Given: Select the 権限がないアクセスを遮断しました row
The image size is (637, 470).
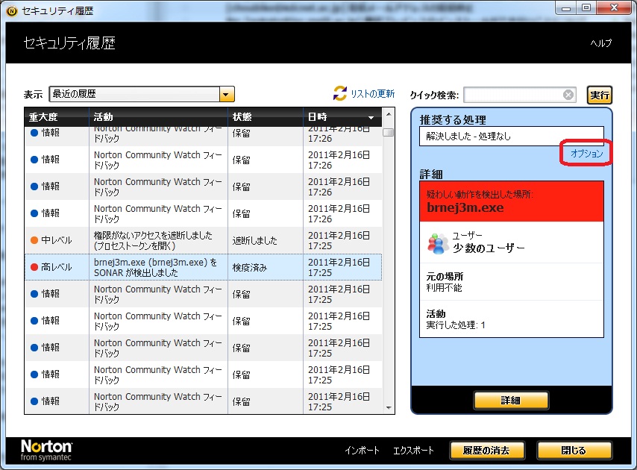Looking at the screenshot, I should (203, 240).
